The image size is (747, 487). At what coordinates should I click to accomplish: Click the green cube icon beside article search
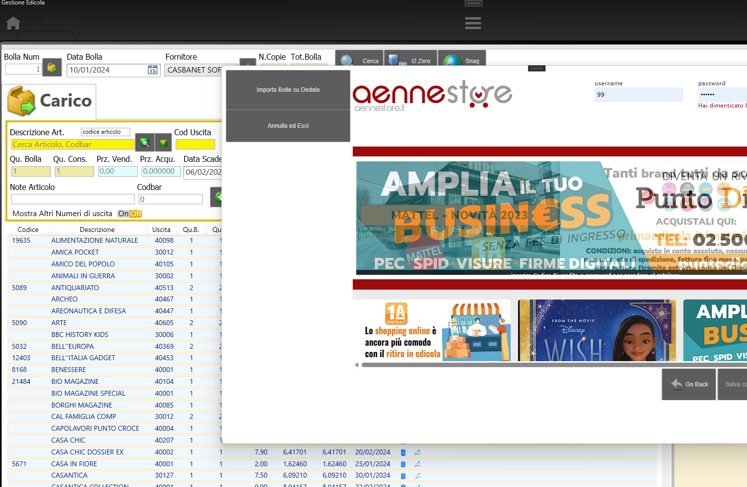163,143
